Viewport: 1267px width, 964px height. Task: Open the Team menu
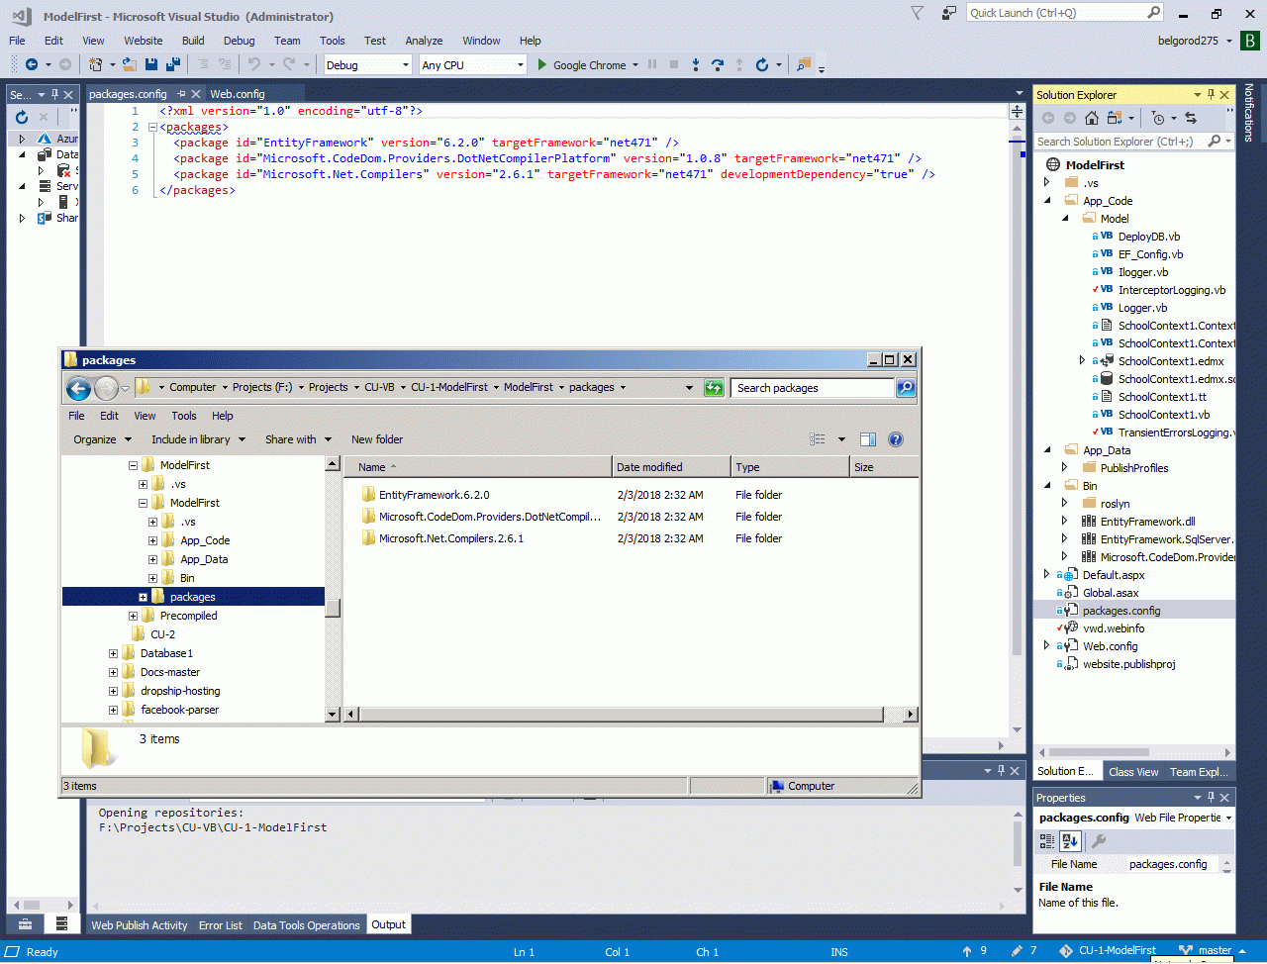click(287, 41)
